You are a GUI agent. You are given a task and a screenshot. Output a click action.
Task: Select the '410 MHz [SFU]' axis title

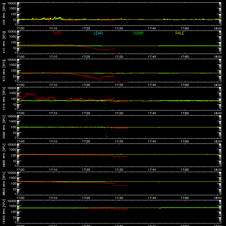click(x=4, y=42)
